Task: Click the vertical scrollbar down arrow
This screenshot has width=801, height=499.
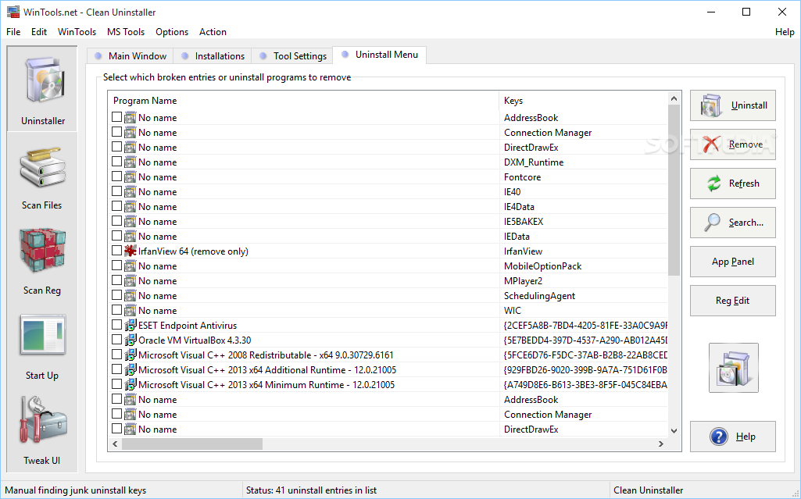Action: click(674, 430)
